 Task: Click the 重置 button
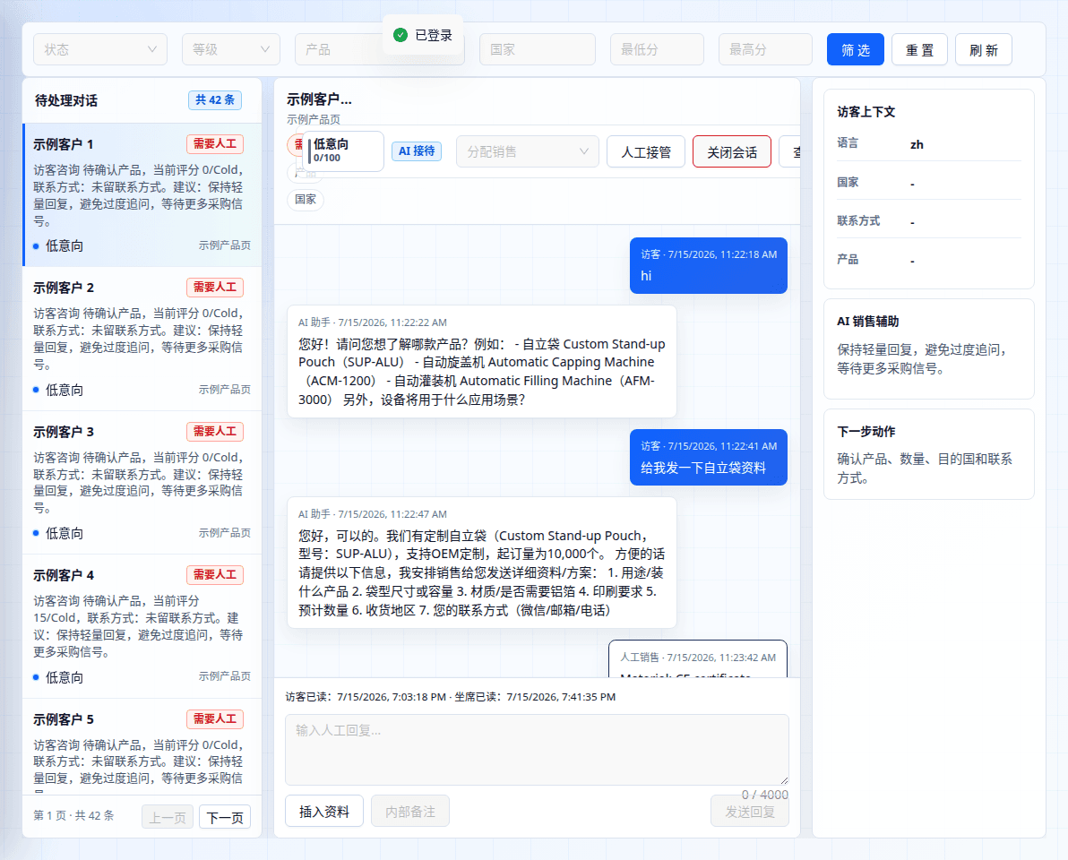(x=919, y=49)
